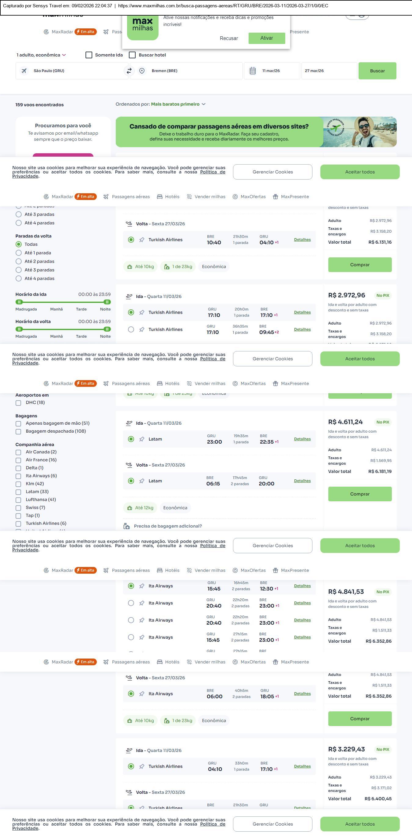Open the Hotéis menu item
Image resolution: width=412 pixels, height=839 pixels.
point(168,197)
